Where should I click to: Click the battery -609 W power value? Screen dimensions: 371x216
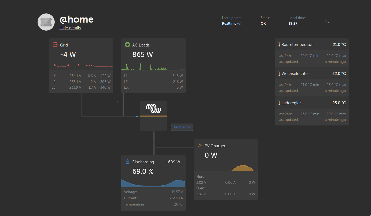click(x=173, y=162)
